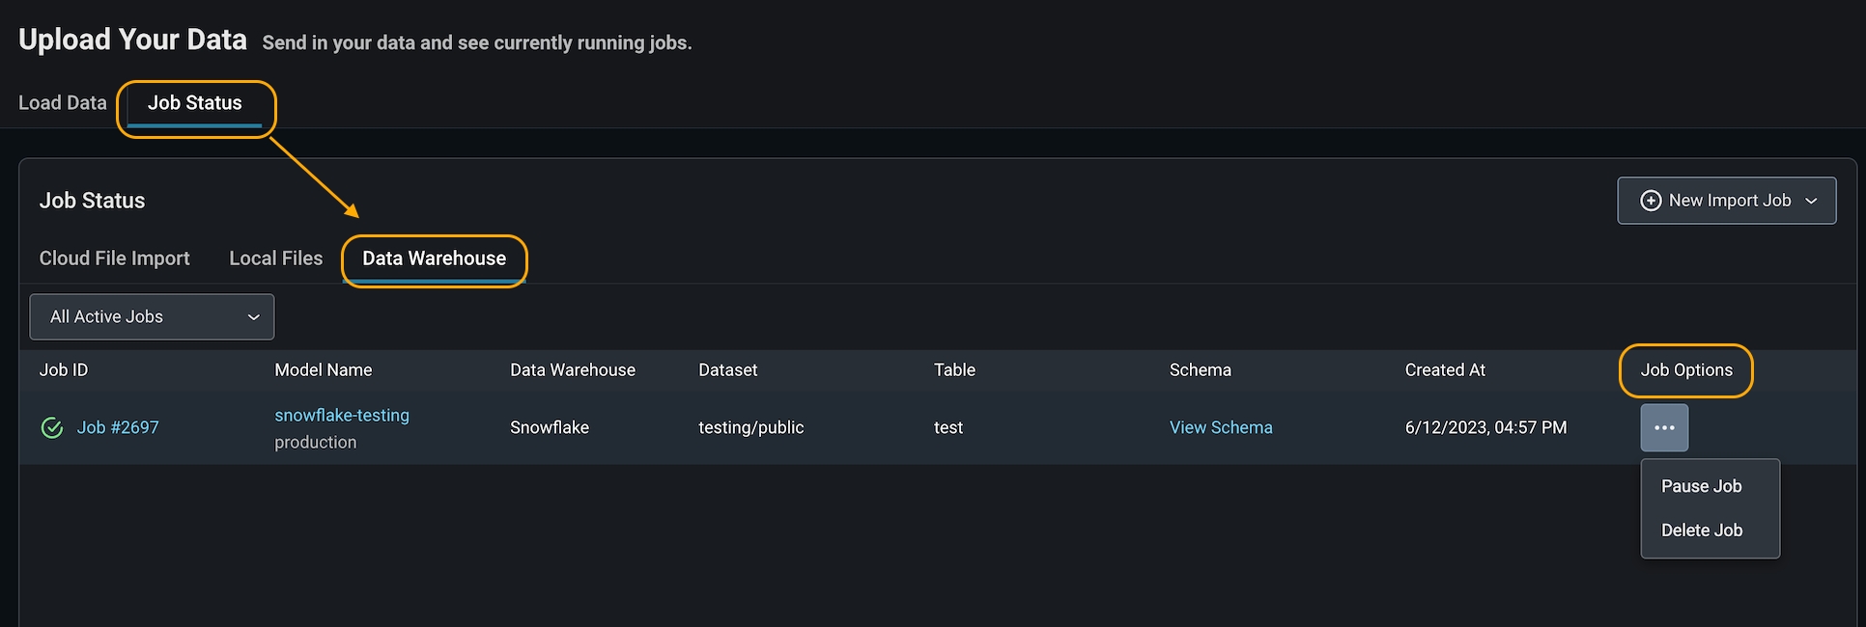
Task: Open the Job #2697 link
Action: tap(118, 427)
